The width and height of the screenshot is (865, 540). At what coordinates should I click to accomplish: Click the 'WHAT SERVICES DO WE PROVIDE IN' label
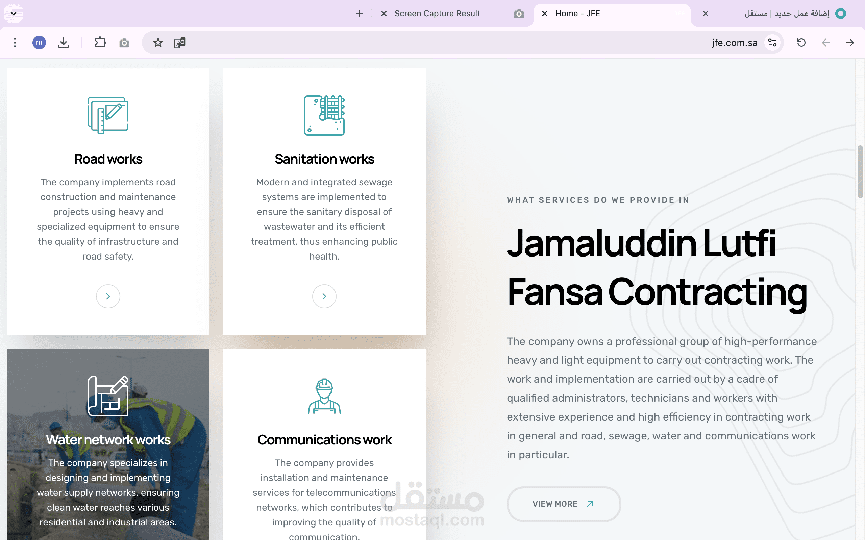598,200
